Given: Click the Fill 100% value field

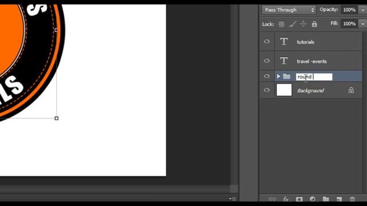Looking at the screenshot, I should (349, 24).
